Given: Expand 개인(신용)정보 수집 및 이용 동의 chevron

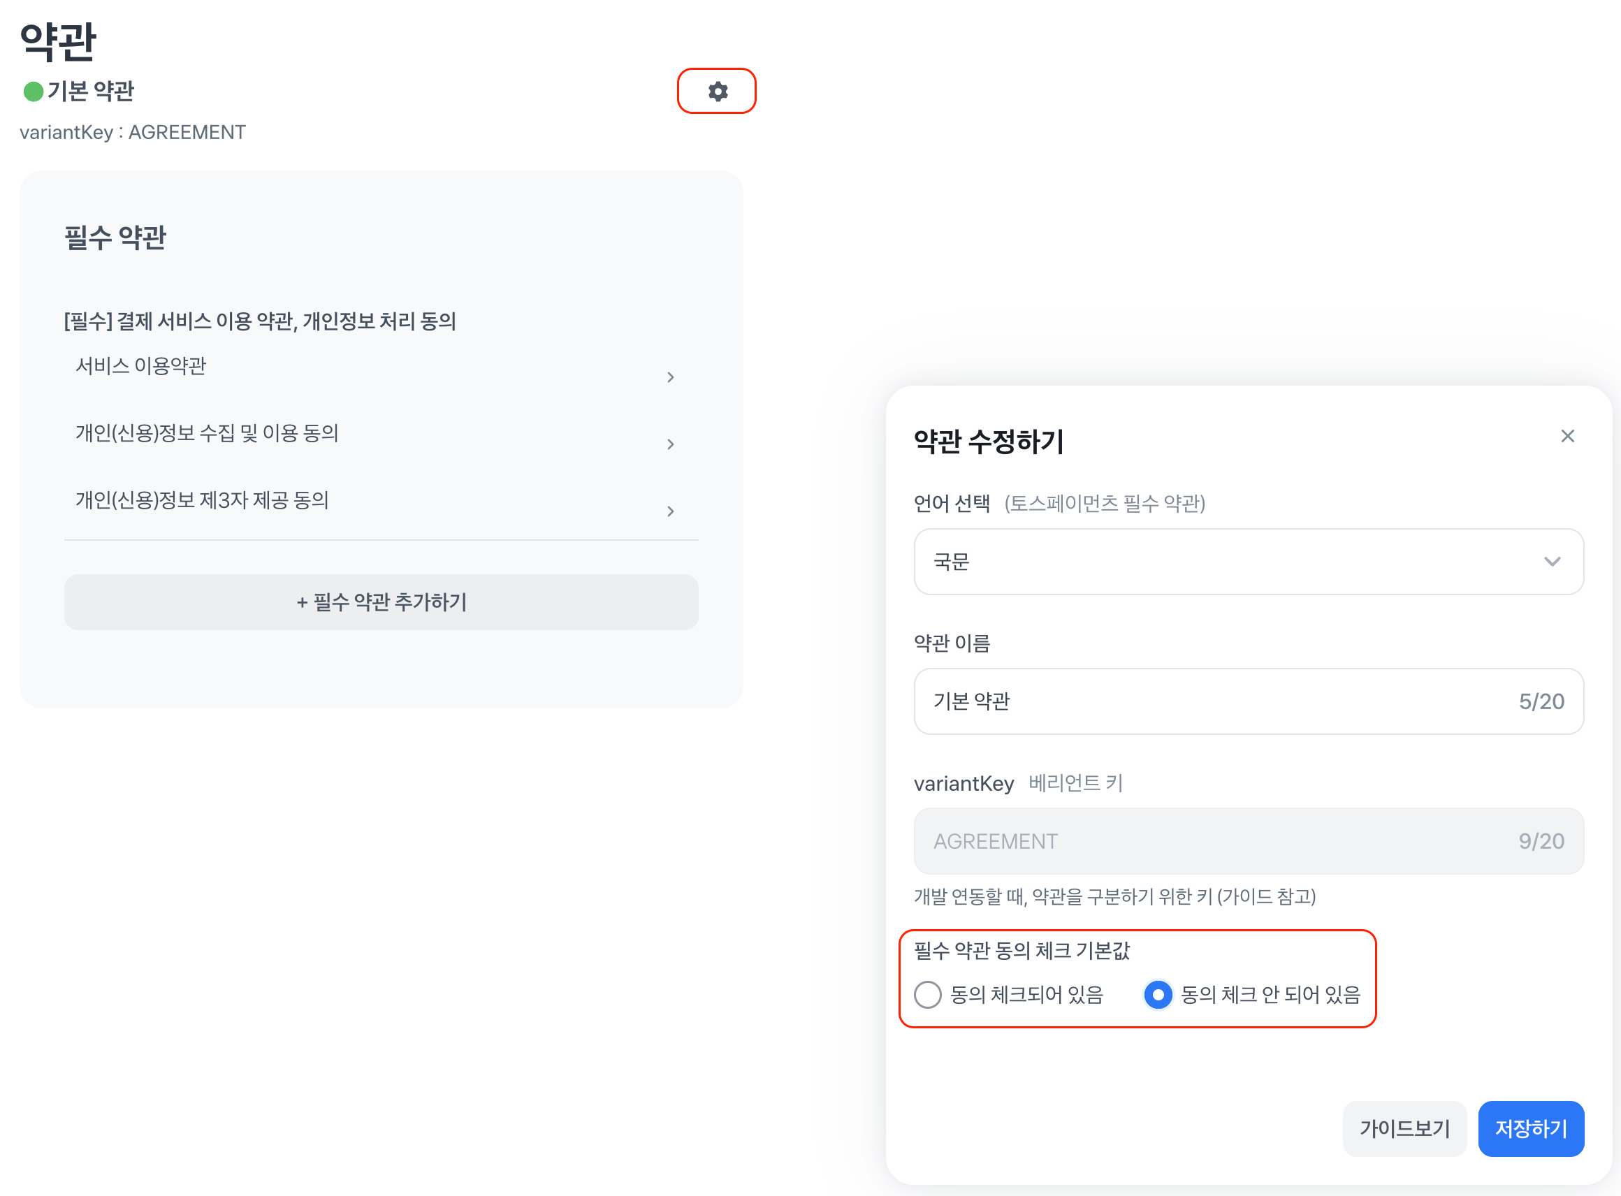Looking at the screenshot, I should [670, 444].
